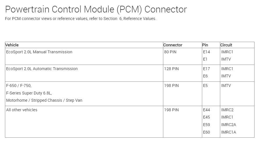Click the Section 6 Reference Values sentence

81,19
